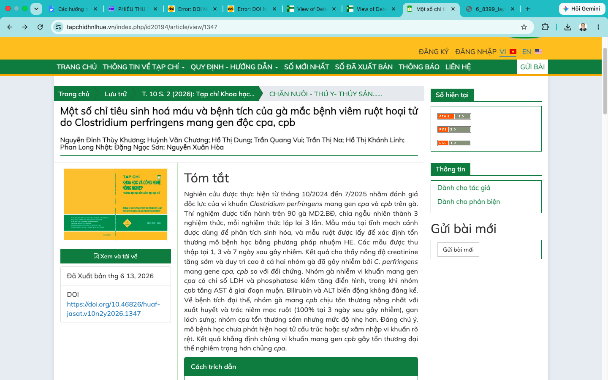This screenshot has width=608, height=380.
Task: Close the '6_8399_lay' tab
Action: pyautogui.click(x=513, y=9)
